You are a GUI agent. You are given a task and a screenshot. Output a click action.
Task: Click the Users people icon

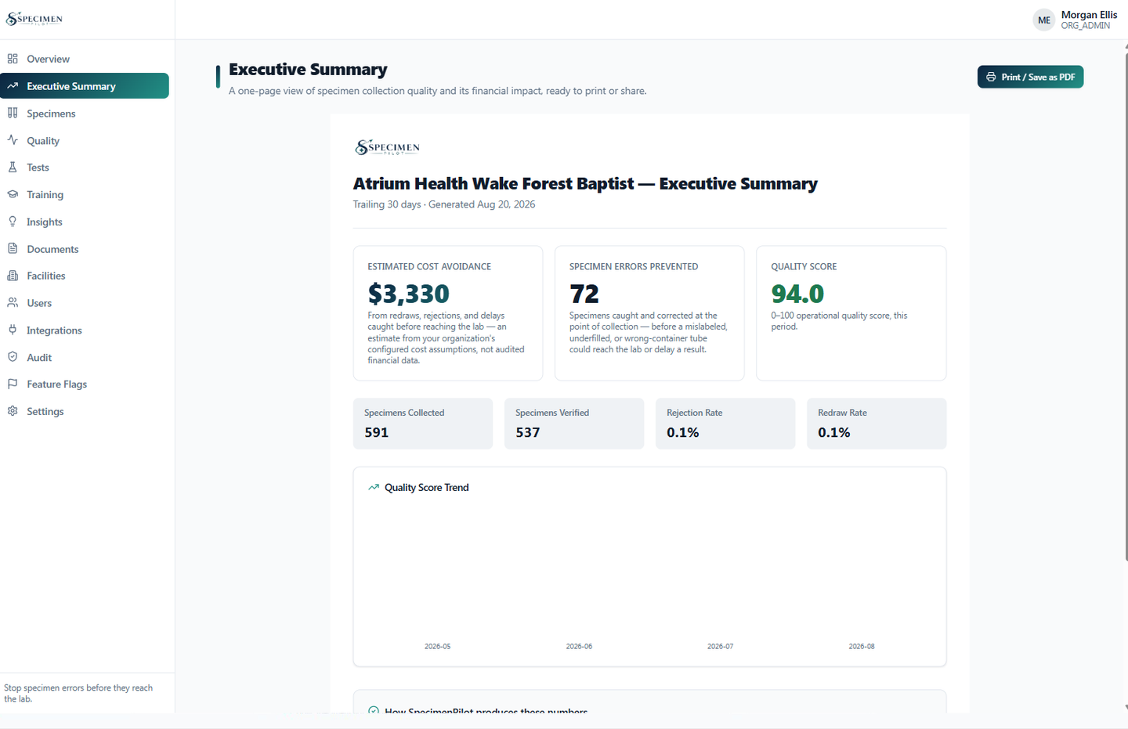tap(13, 302)
